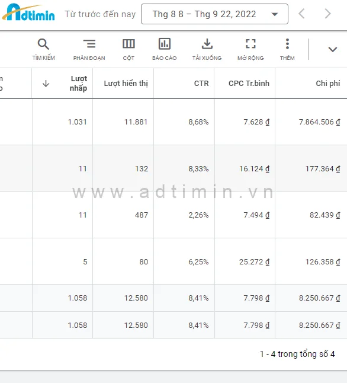Open the Phân đoạn segment menu
The width and height of the screenshot is (347, 383).
(x=89, y=49)
